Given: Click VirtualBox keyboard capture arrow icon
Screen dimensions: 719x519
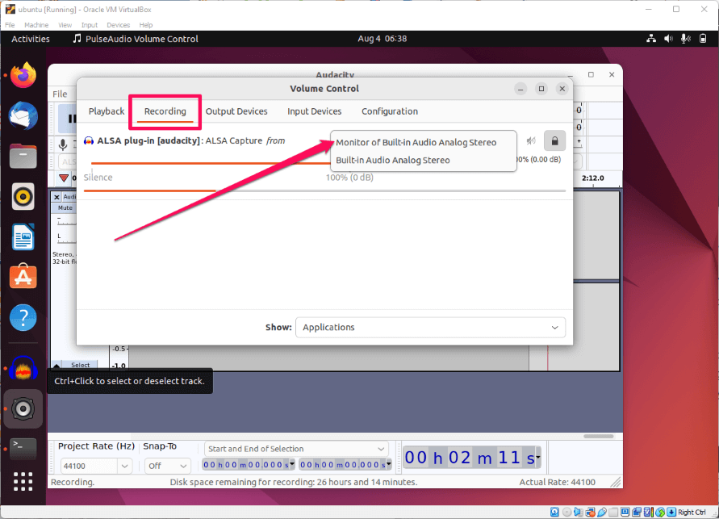Looking at the screenshot, I should click(671, 512).
